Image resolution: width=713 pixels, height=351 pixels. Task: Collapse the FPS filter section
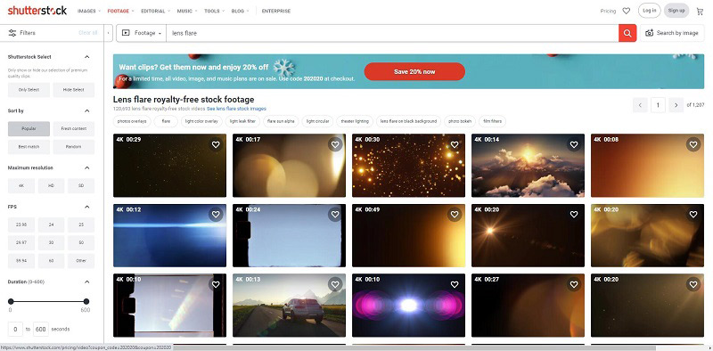(86, 207)
